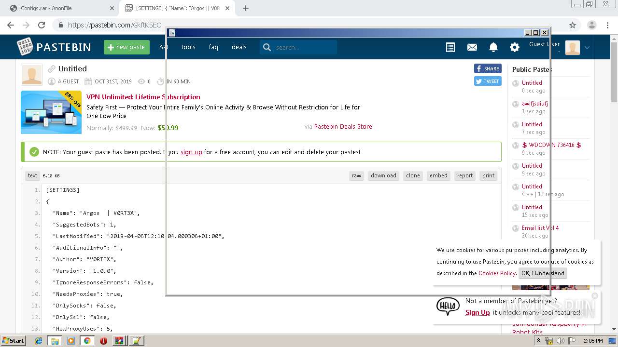Click the text syntax label

32,175
